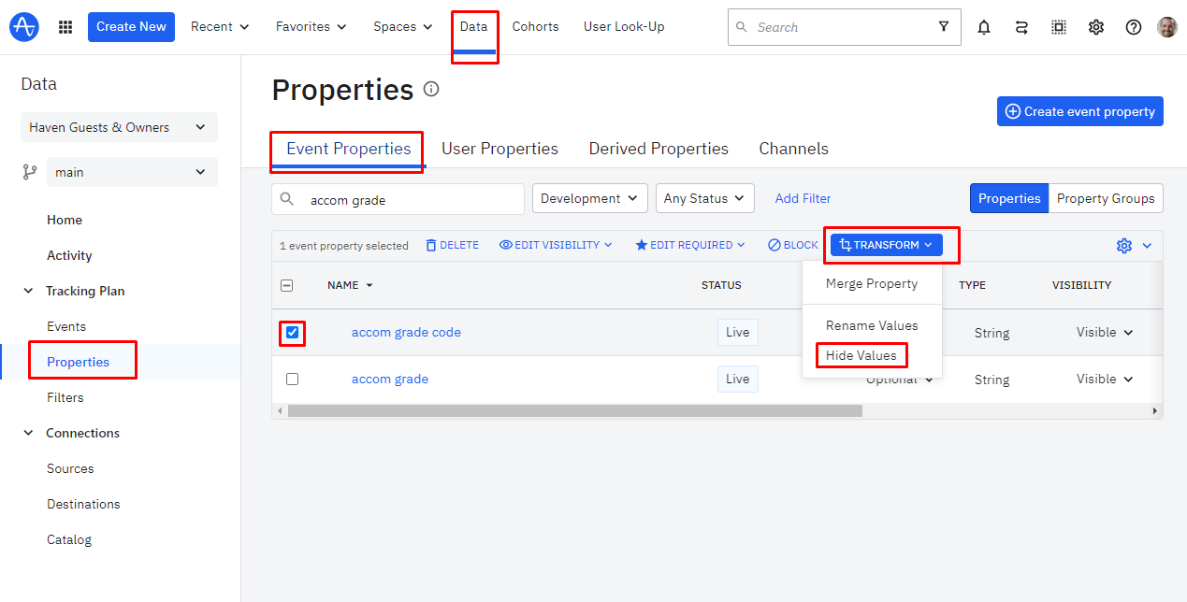Switch to User Properties tab
This screenshot has height=602, width=1187.
pyautogui.click(x=499, y=149)
